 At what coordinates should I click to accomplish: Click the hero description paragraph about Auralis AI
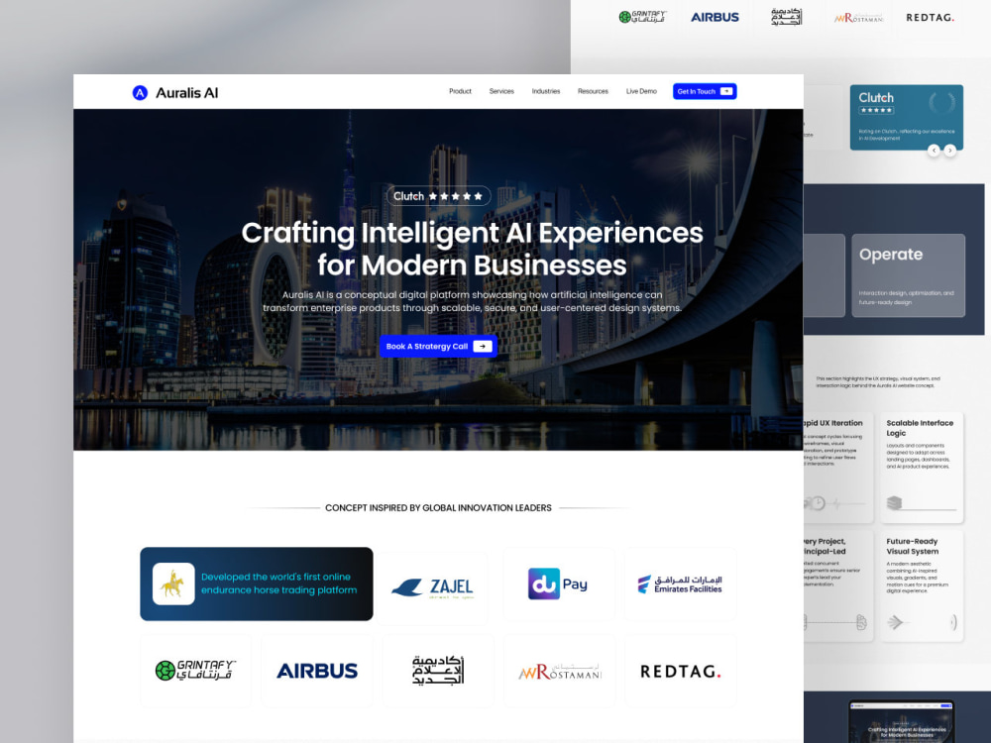472,301
